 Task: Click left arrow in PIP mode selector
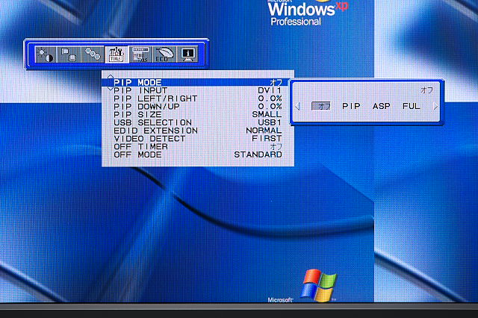pos(298,106)
